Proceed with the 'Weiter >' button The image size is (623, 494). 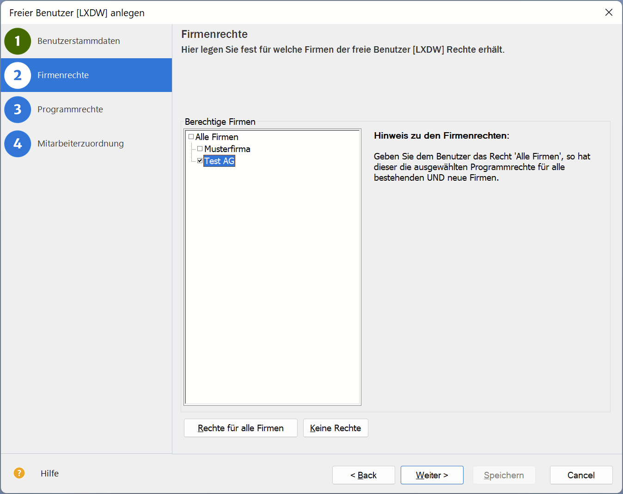pos(432,475)
